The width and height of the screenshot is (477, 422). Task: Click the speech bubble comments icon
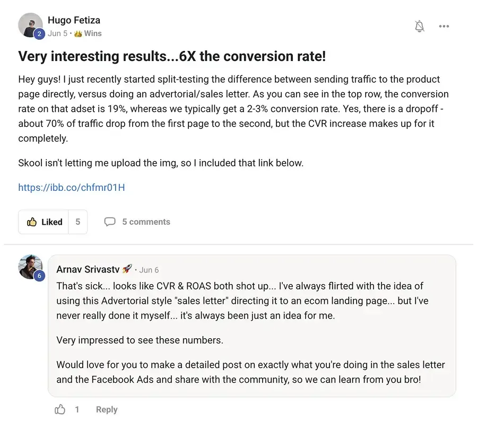[110, 222]
